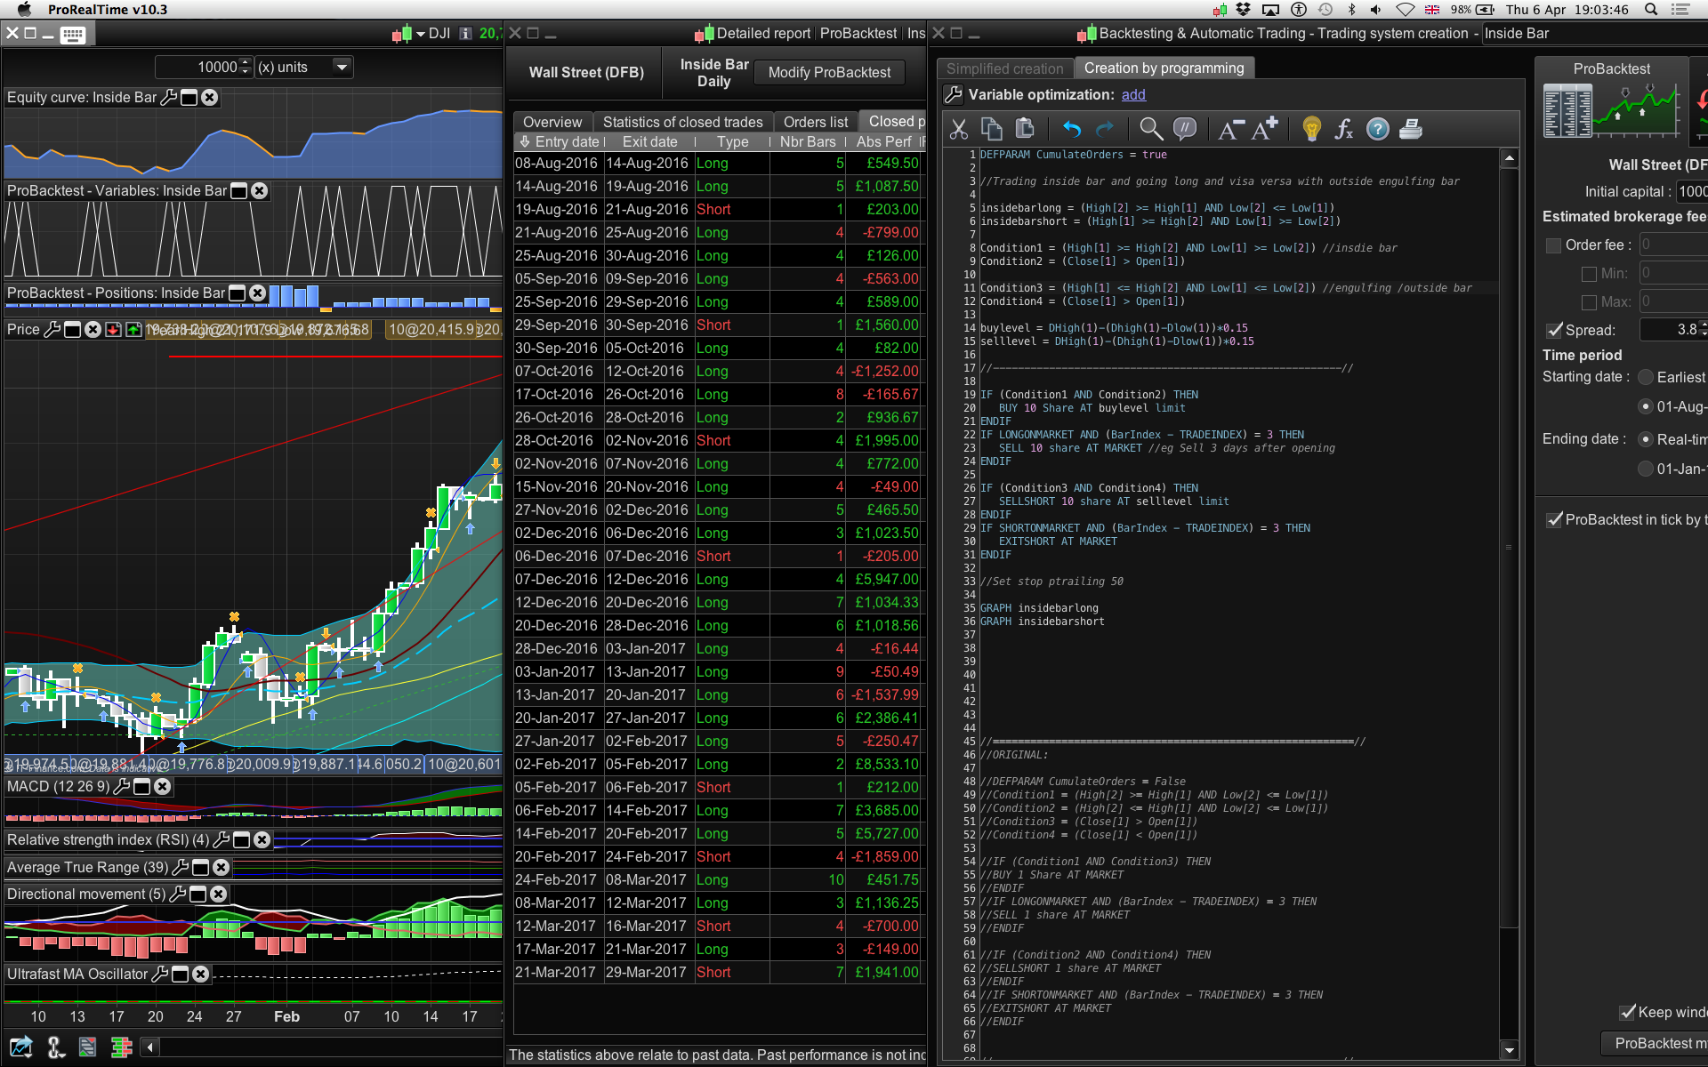The image size is (1708, 1067).
Task: Expand the DJI instrument dropdown arrow
Action: point(420,35)
